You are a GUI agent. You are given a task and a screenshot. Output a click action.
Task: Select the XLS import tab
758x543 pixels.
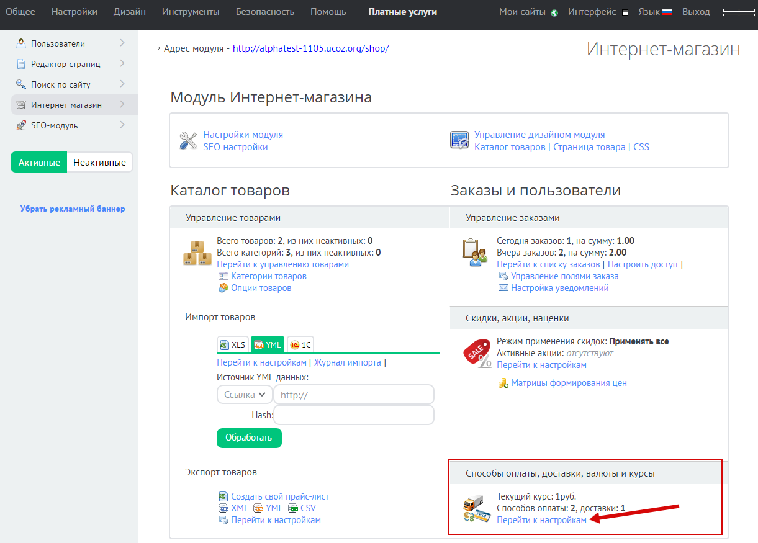(233, 345)
